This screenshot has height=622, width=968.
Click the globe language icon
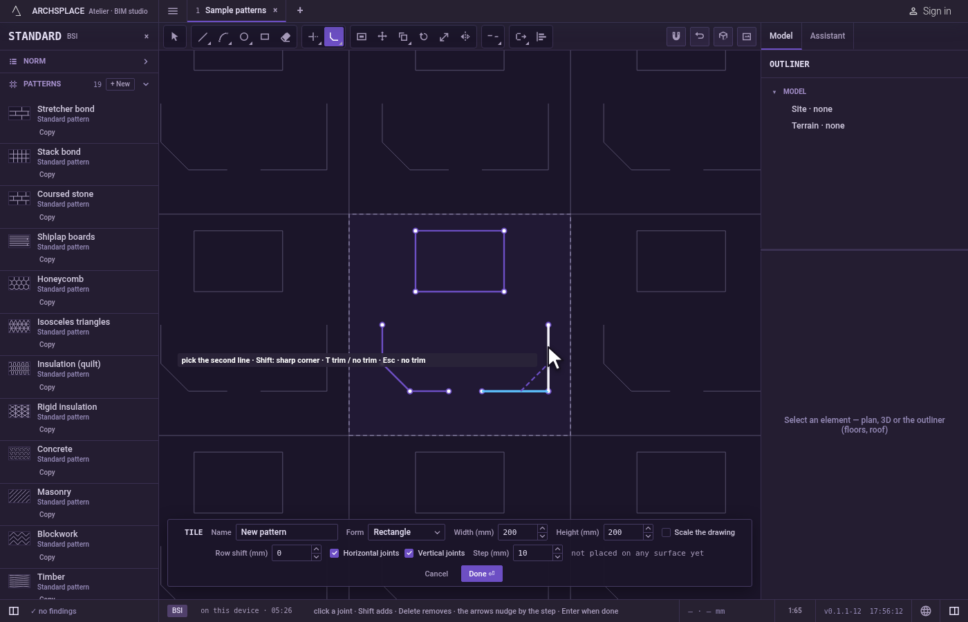[x=926, y=611]
